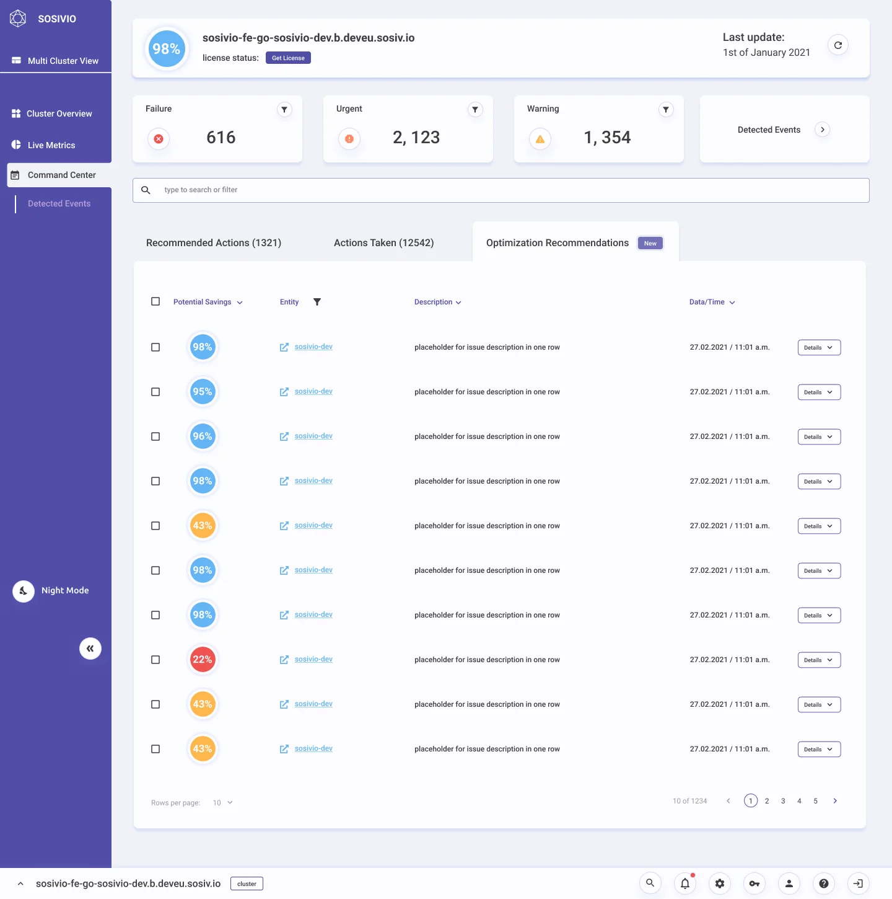Focus the type to search or filter field
892x899 pixels.
point(501,190)
